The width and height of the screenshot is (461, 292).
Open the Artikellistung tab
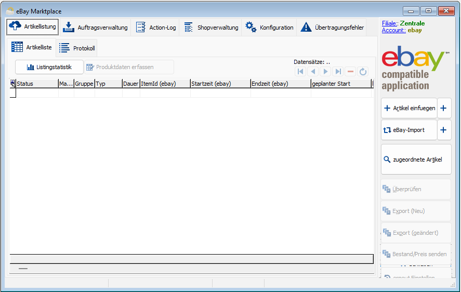point(32,27)
